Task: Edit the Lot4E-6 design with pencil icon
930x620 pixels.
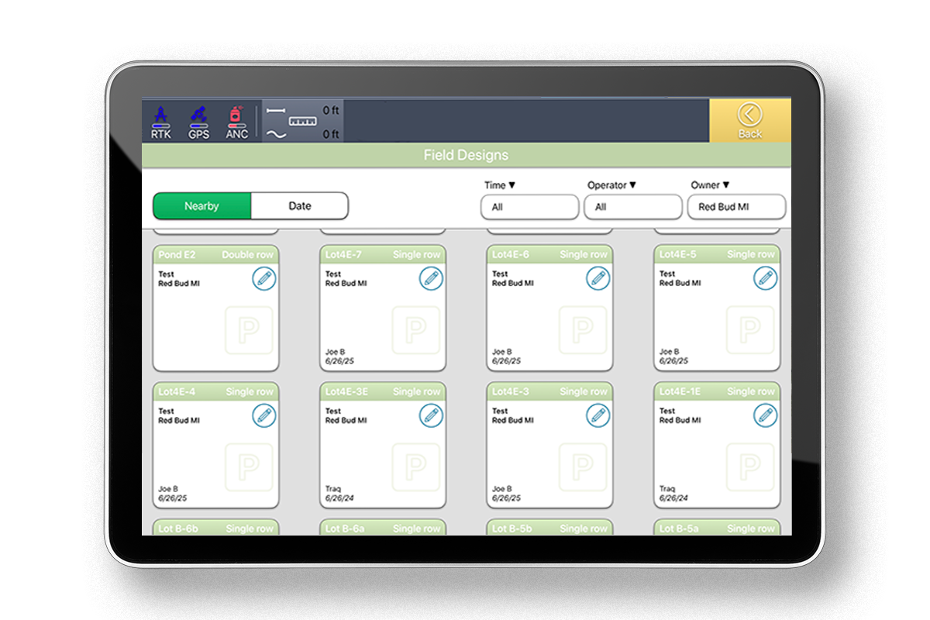Action: coord(598,279)
